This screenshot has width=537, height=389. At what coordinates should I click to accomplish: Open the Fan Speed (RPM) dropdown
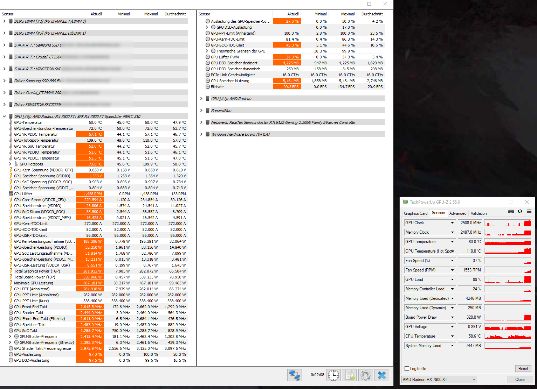tap(452, 270)
